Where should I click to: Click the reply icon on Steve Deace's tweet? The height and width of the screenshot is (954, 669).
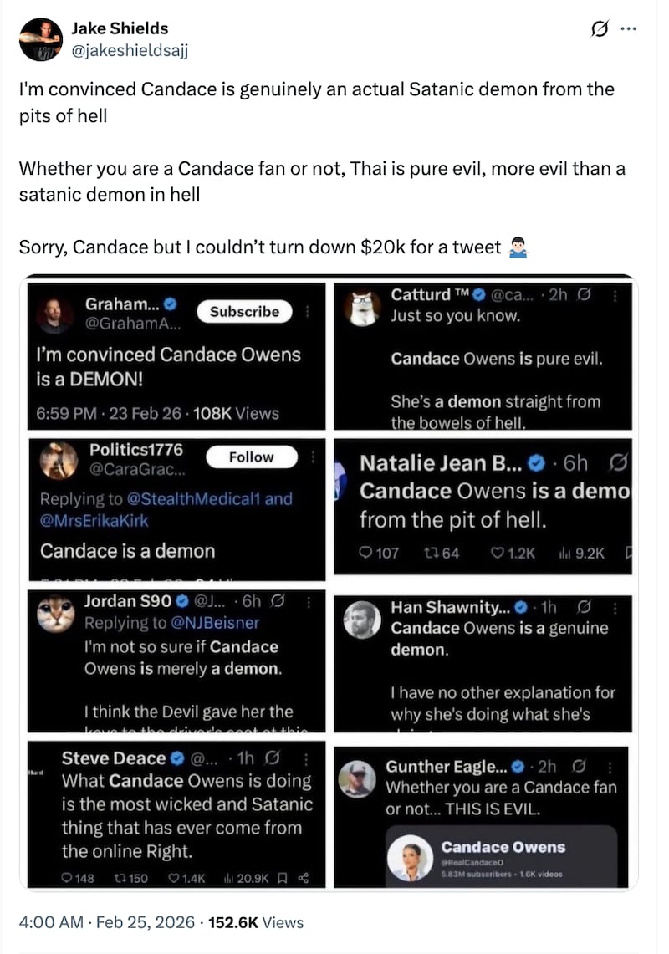click(67, 878)
